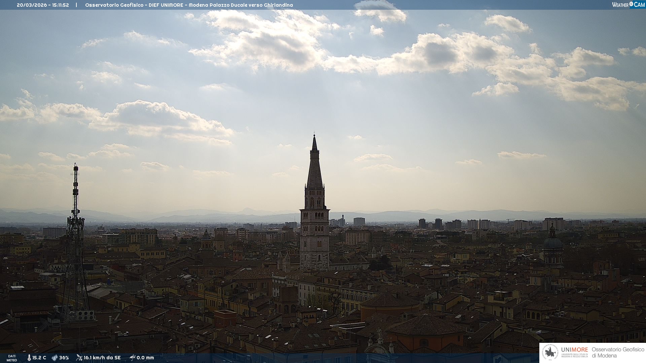This screenshot has height=363, width=646.
Task: Click the wind anemometer icon
Action: (x=79, y=358)
